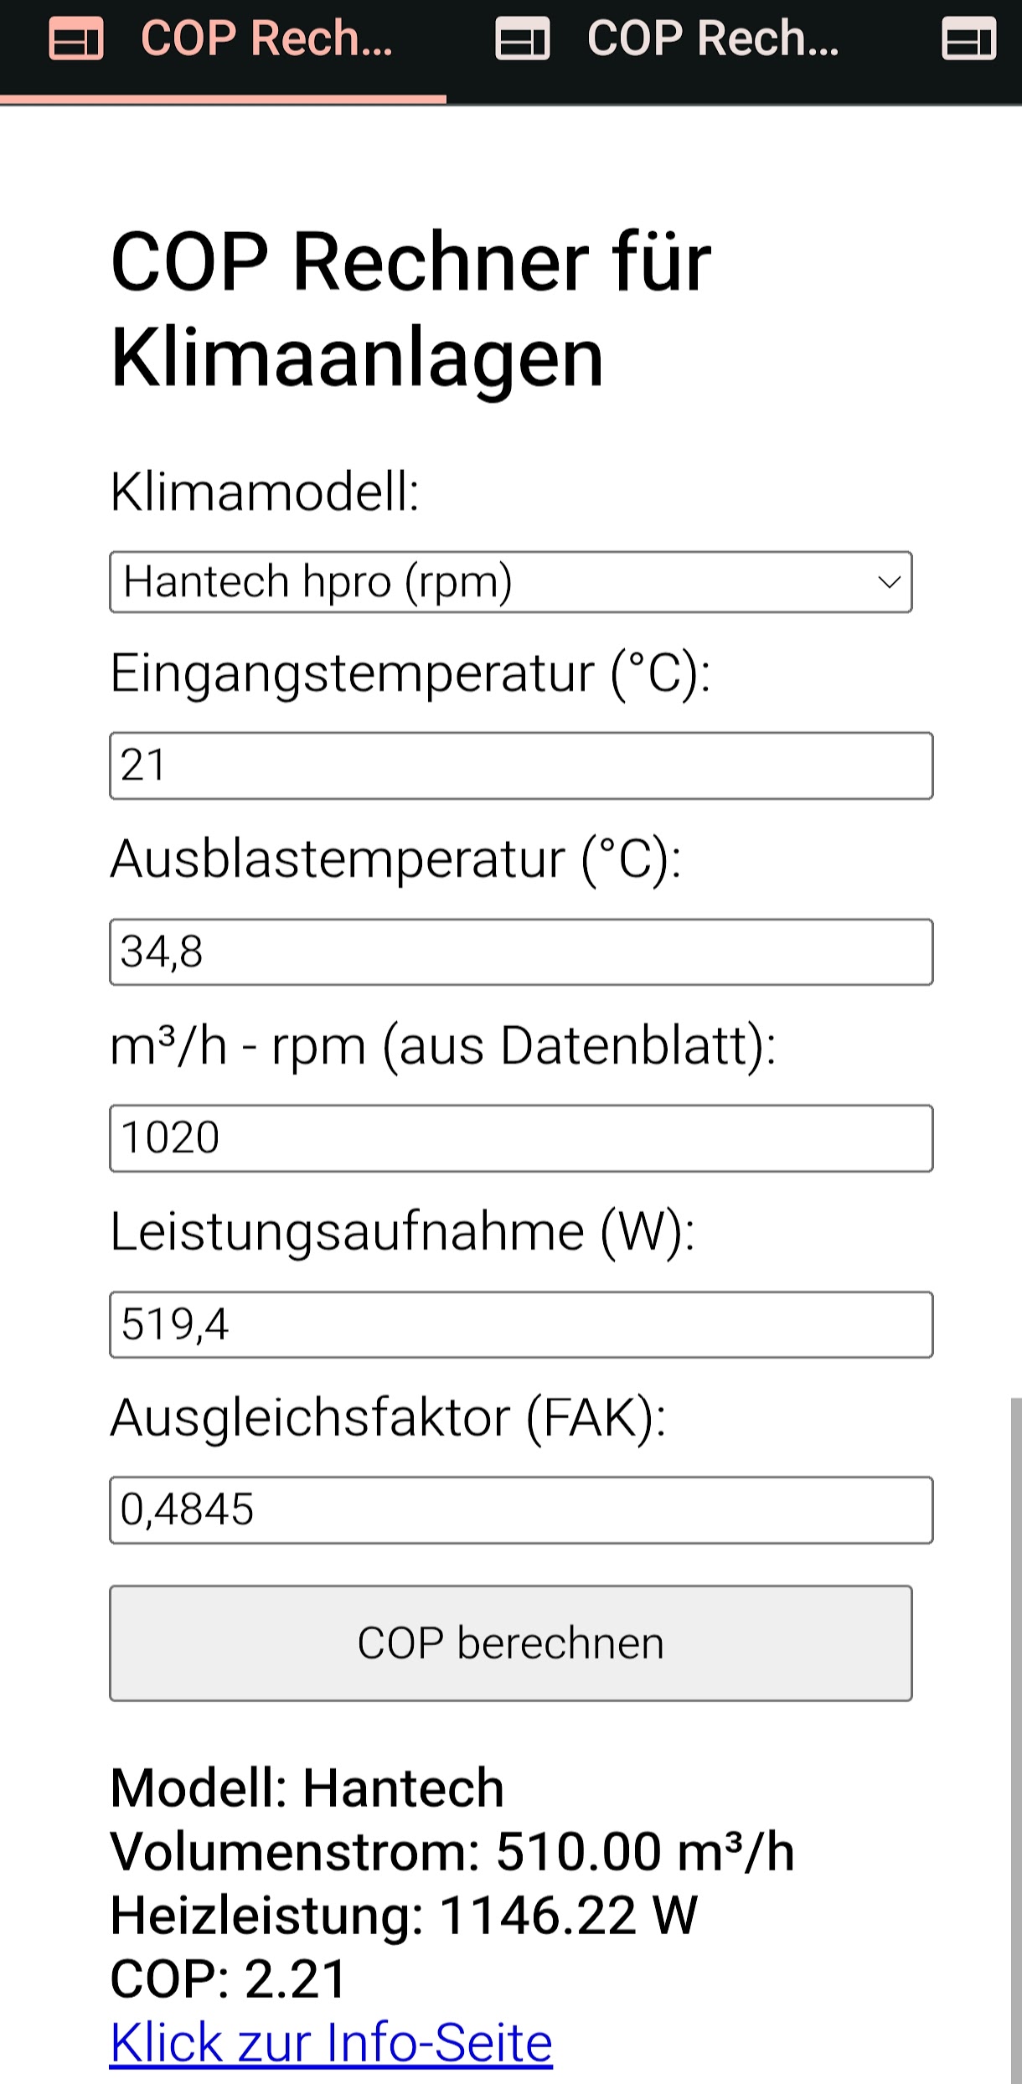Open the 'Klick zur Info-Seite' link
1022x2084 pixels.
[331, 2042]
